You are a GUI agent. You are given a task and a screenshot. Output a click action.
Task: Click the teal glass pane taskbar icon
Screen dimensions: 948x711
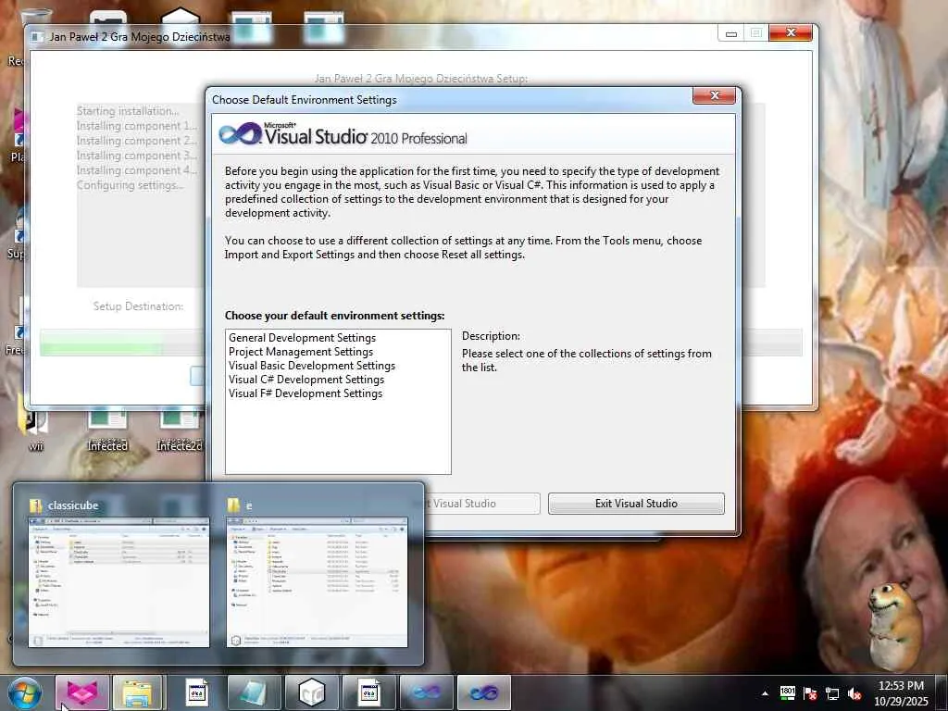254,692
